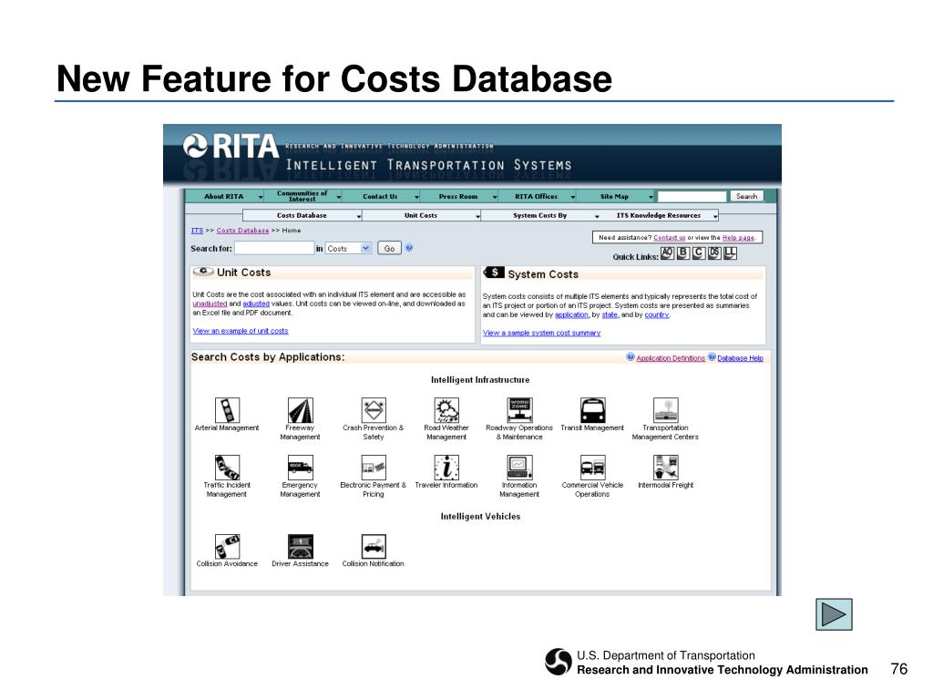Viewport: 933px width, 700px height.
Task: Click the Costs Database breadcrumb link
Action: click(242, 231)
